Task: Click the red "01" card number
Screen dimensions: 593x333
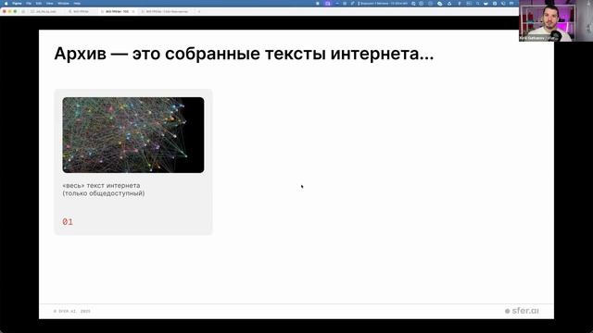Action: (68, 222)
